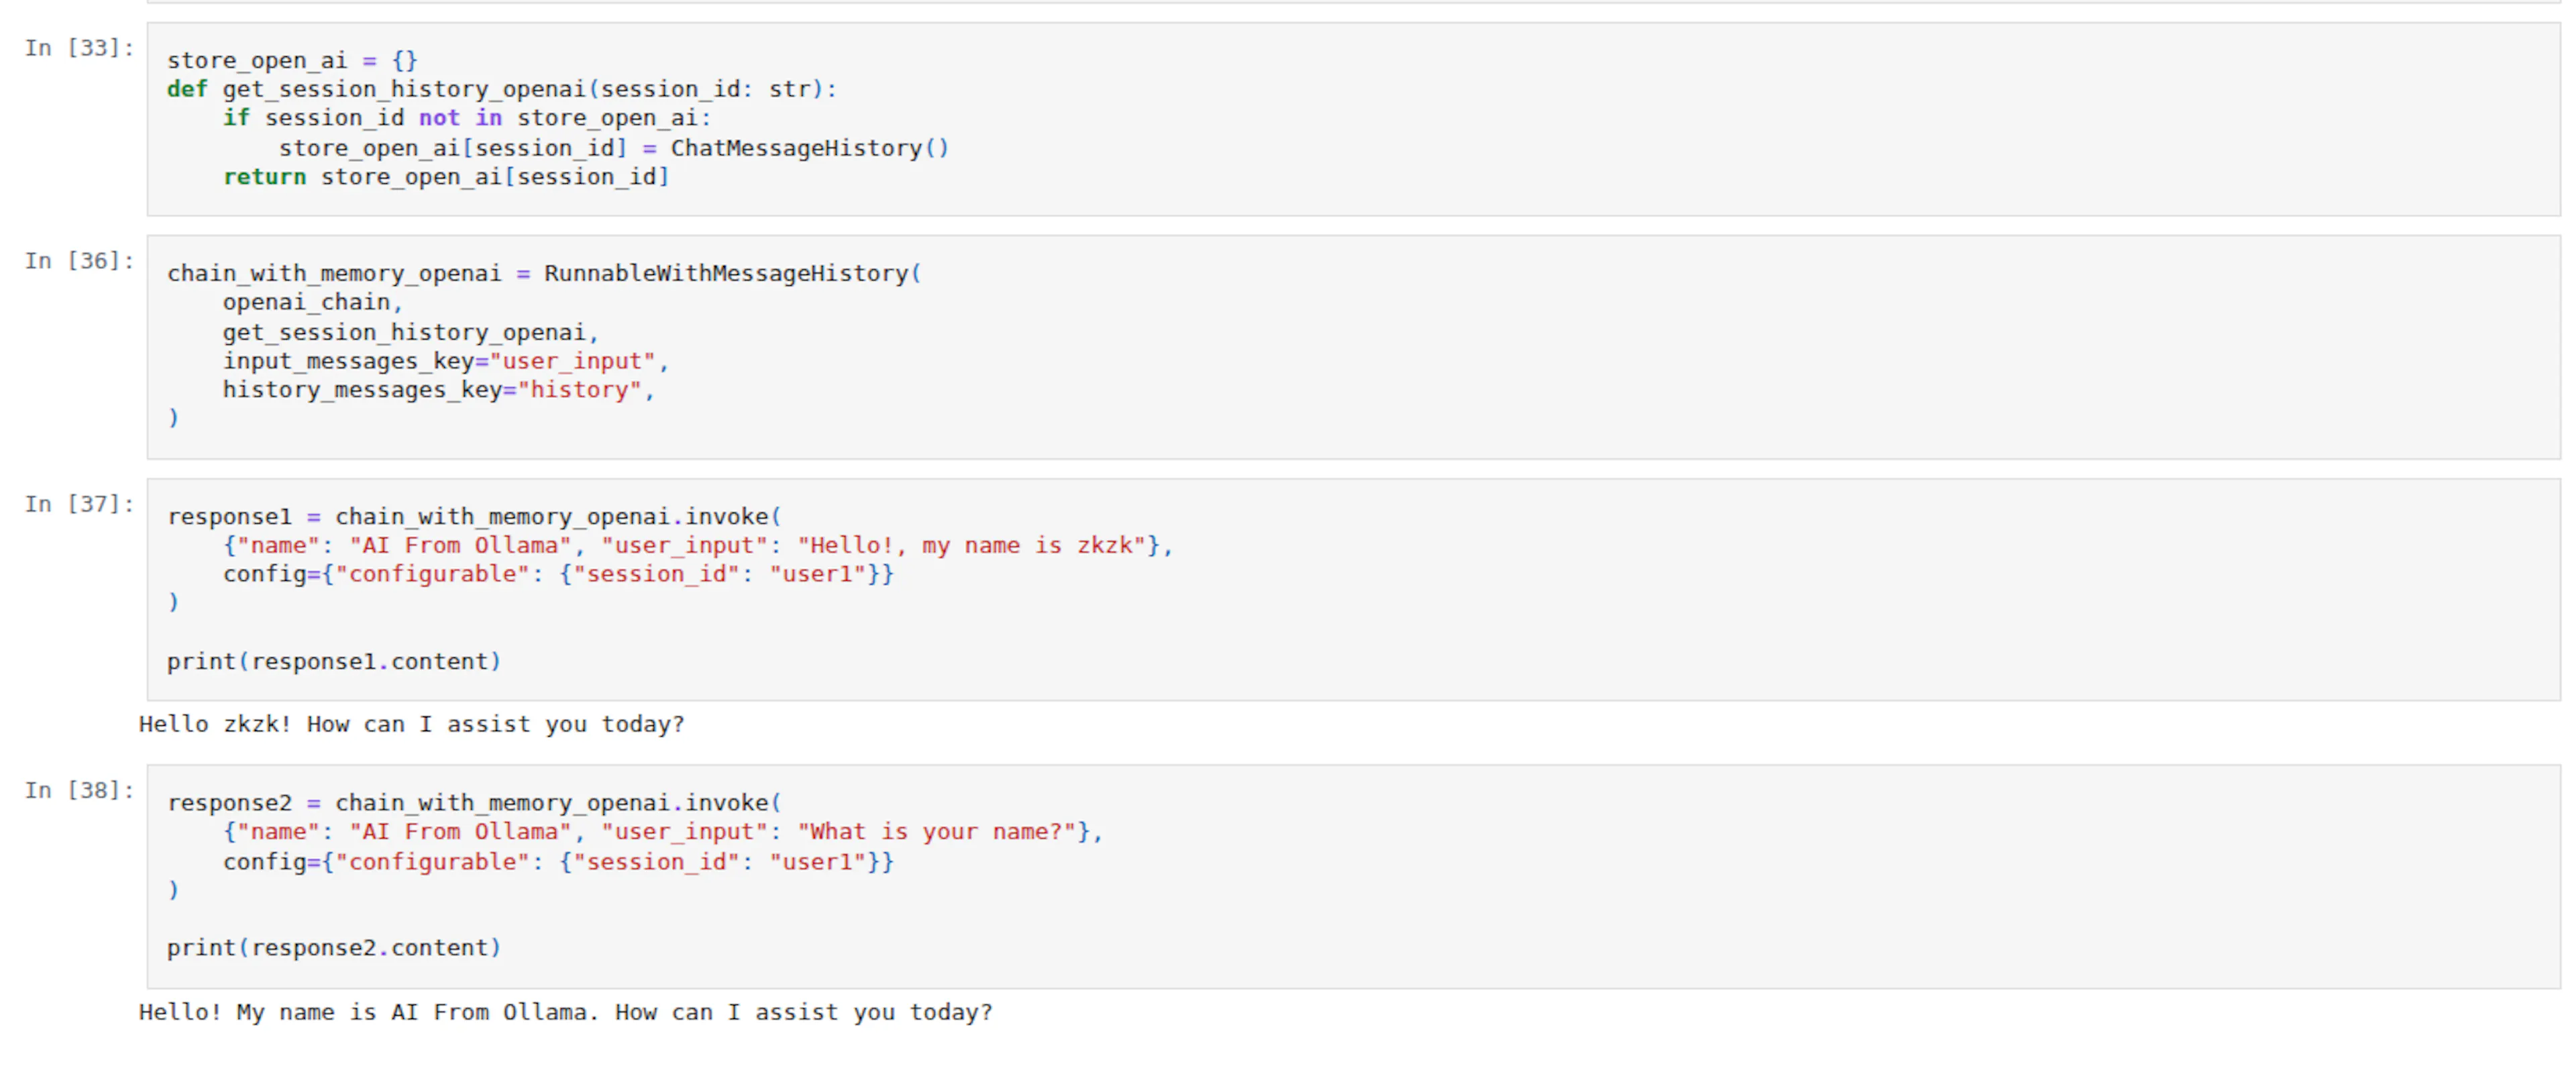Click the In [38] cell prompt
Image resolution: width=2576 pixels, height=1070 pixels.
coord(79,790)
